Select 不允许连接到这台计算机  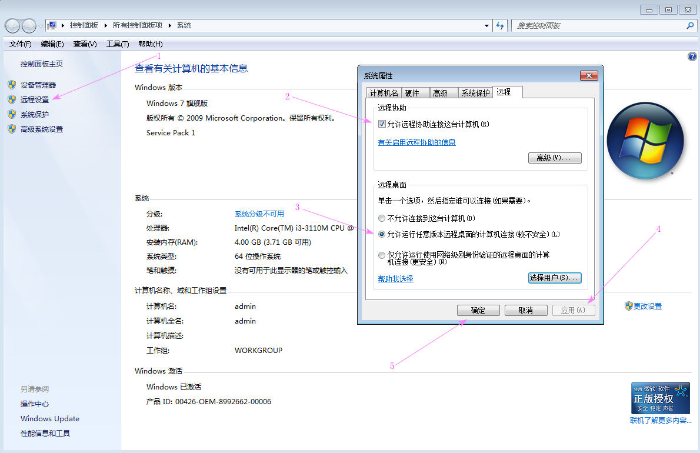point(382,218)
